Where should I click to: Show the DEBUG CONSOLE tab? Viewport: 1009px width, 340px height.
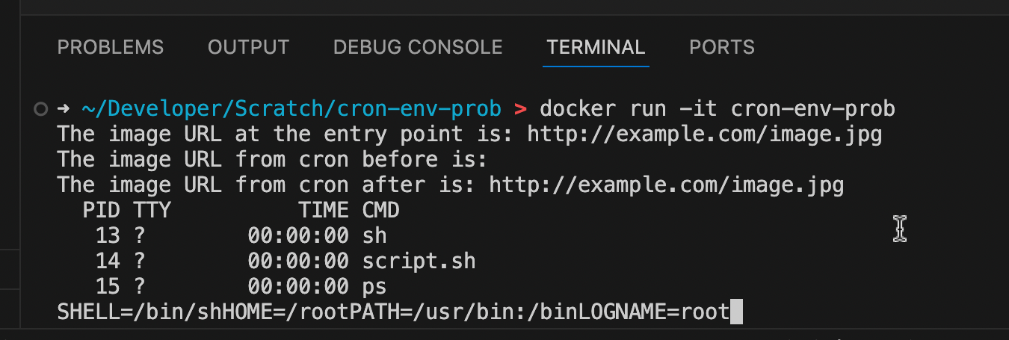[418, 48]
